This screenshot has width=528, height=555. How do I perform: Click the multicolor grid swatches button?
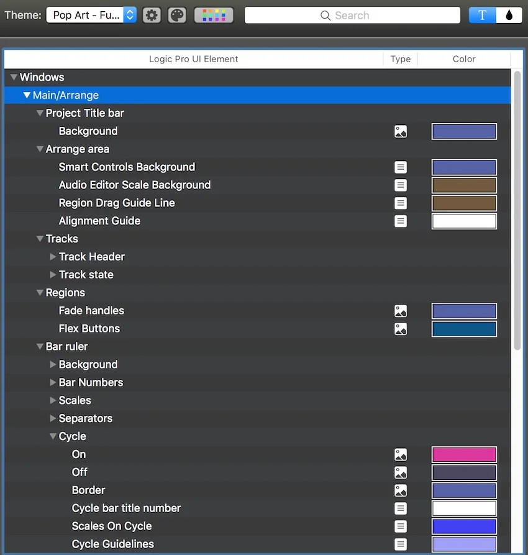(214, 15)
